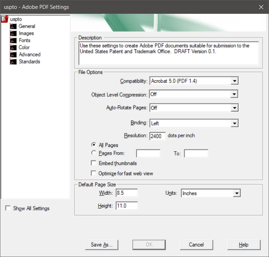
Task: Open the Standards settings panel
Action: click(29, 62)
